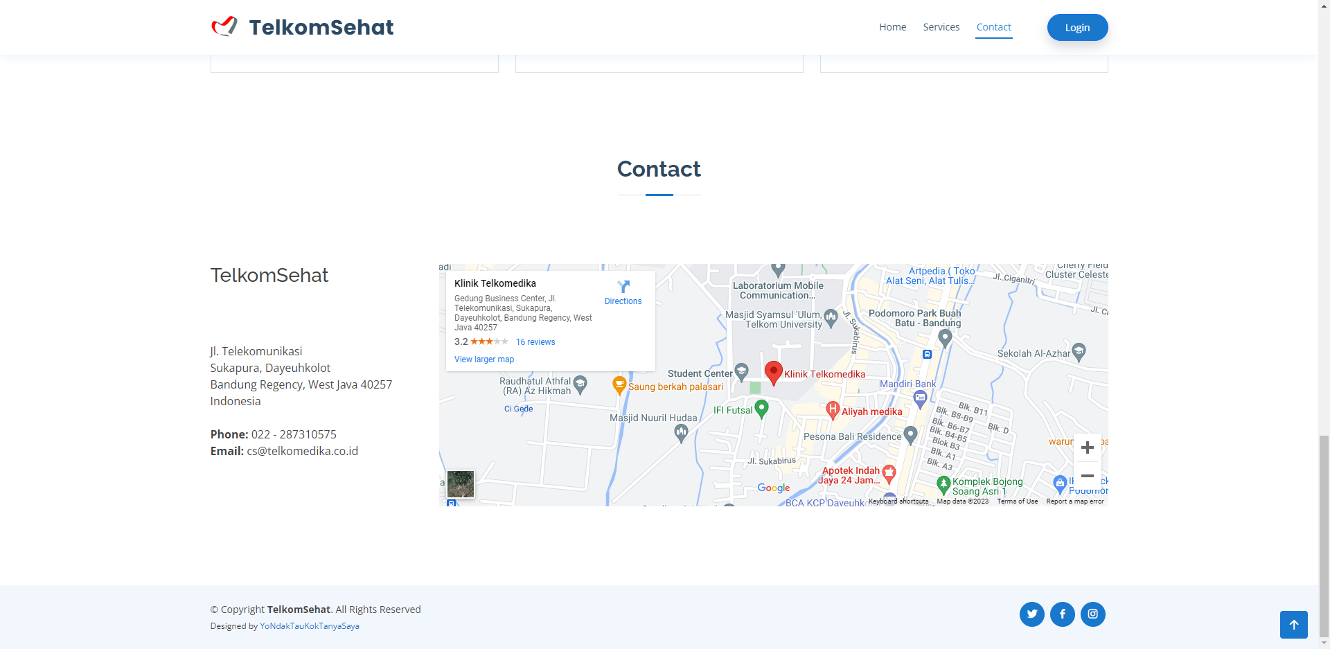The height and width of the screenshot is (649, 1330).
Task: Zoom out on the map with minus
Action: tap(1088, 476)
